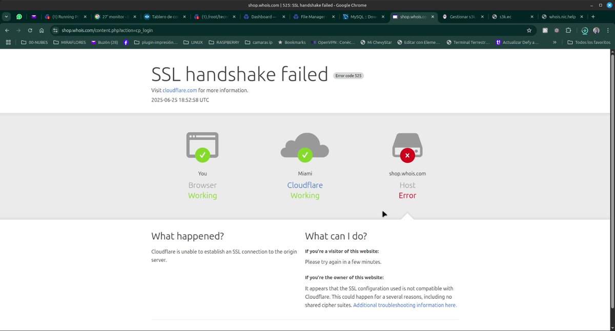
Task: Click the Error code 525 badge
Action: (348, 76)
